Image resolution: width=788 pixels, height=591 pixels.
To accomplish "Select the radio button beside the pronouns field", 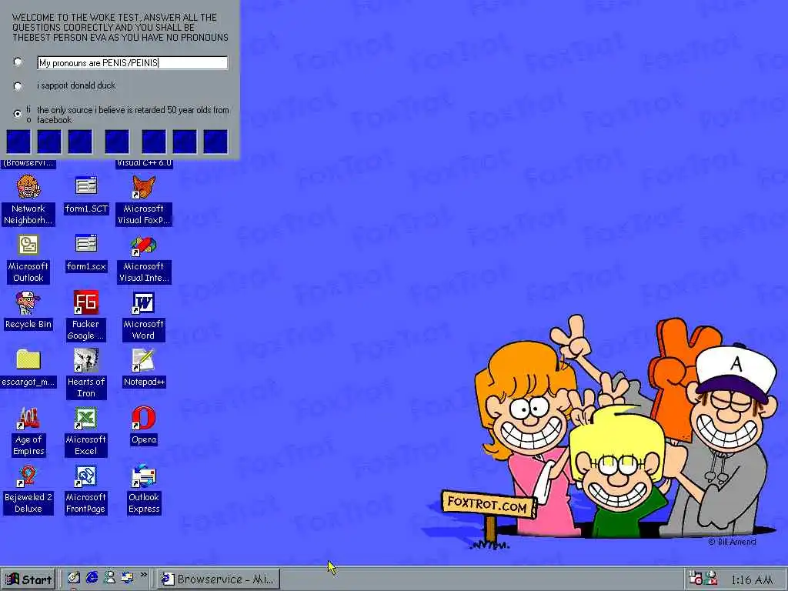I will pyautogui.click(x=18, y=62).
